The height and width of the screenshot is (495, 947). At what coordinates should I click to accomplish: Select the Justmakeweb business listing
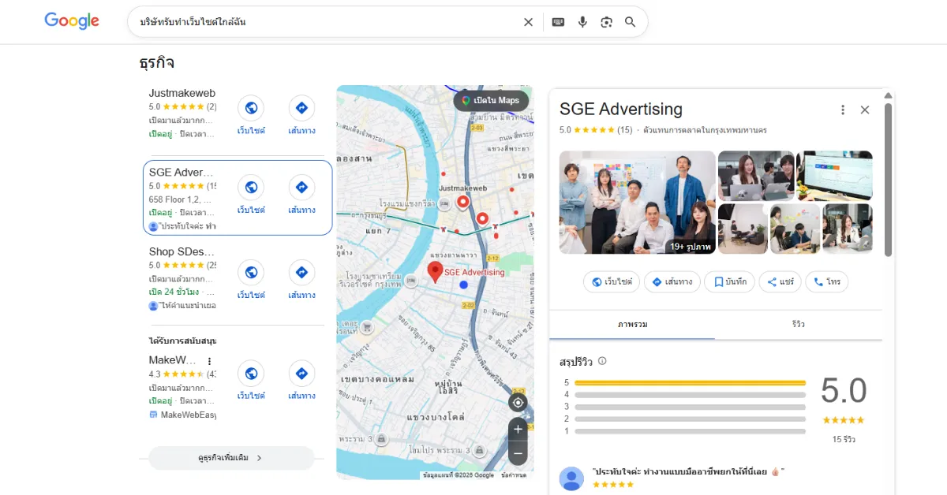coord(182,93)
